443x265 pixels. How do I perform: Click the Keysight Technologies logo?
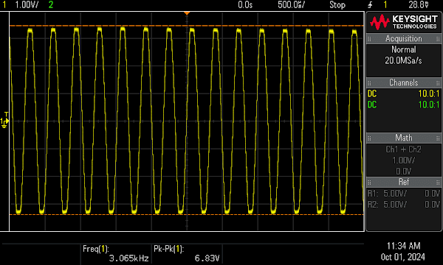404,22
